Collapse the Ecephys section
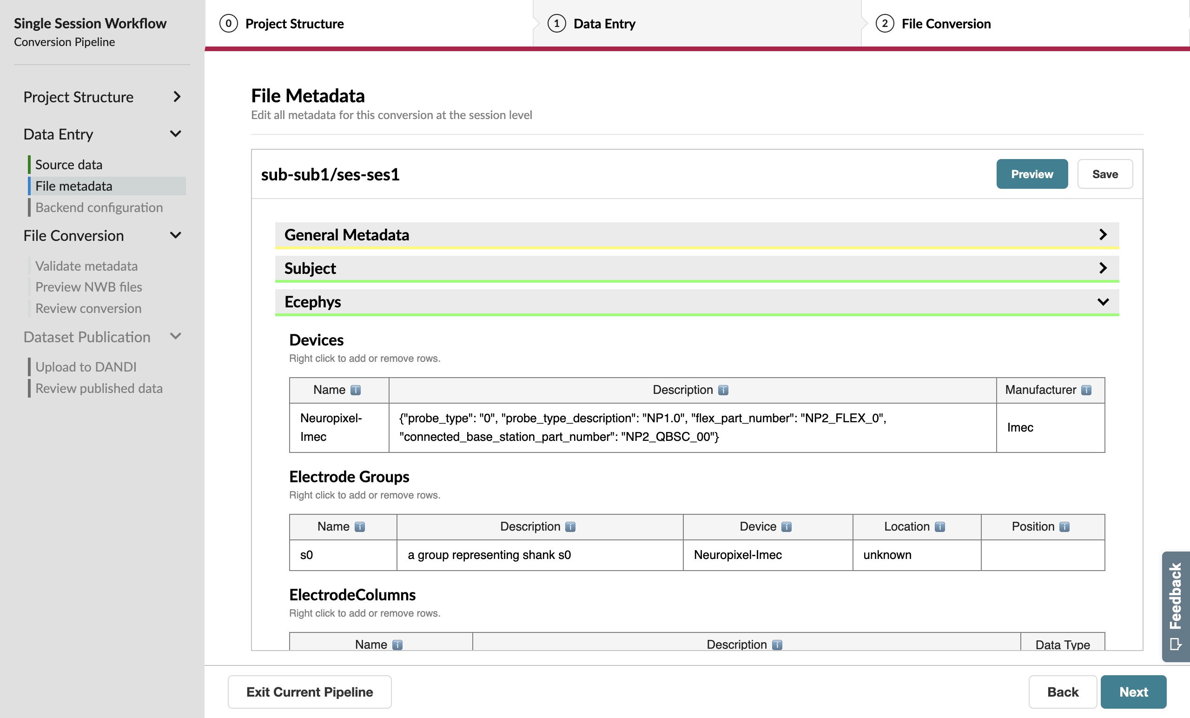The height and width of the screenshot is (718, 1190). click(x=697, y=302)
